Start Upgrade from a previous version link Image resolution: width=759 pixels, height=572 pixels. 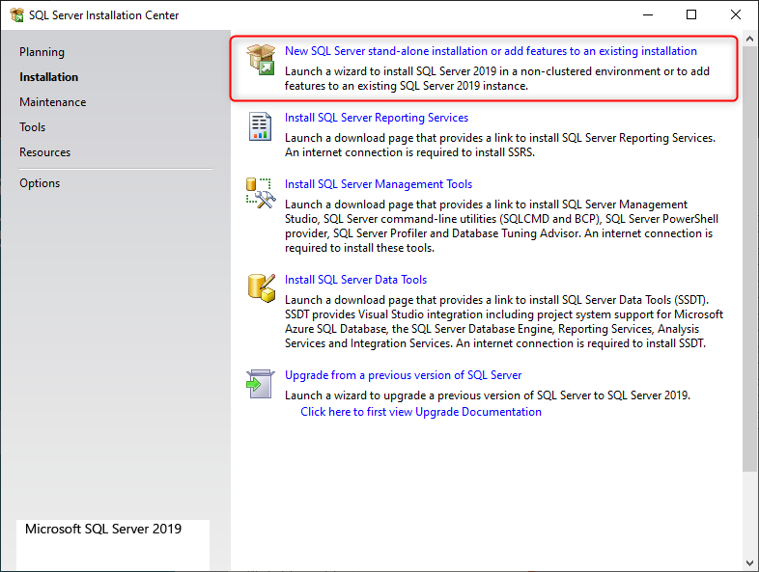pyautogui.click(x=404, y=375)
